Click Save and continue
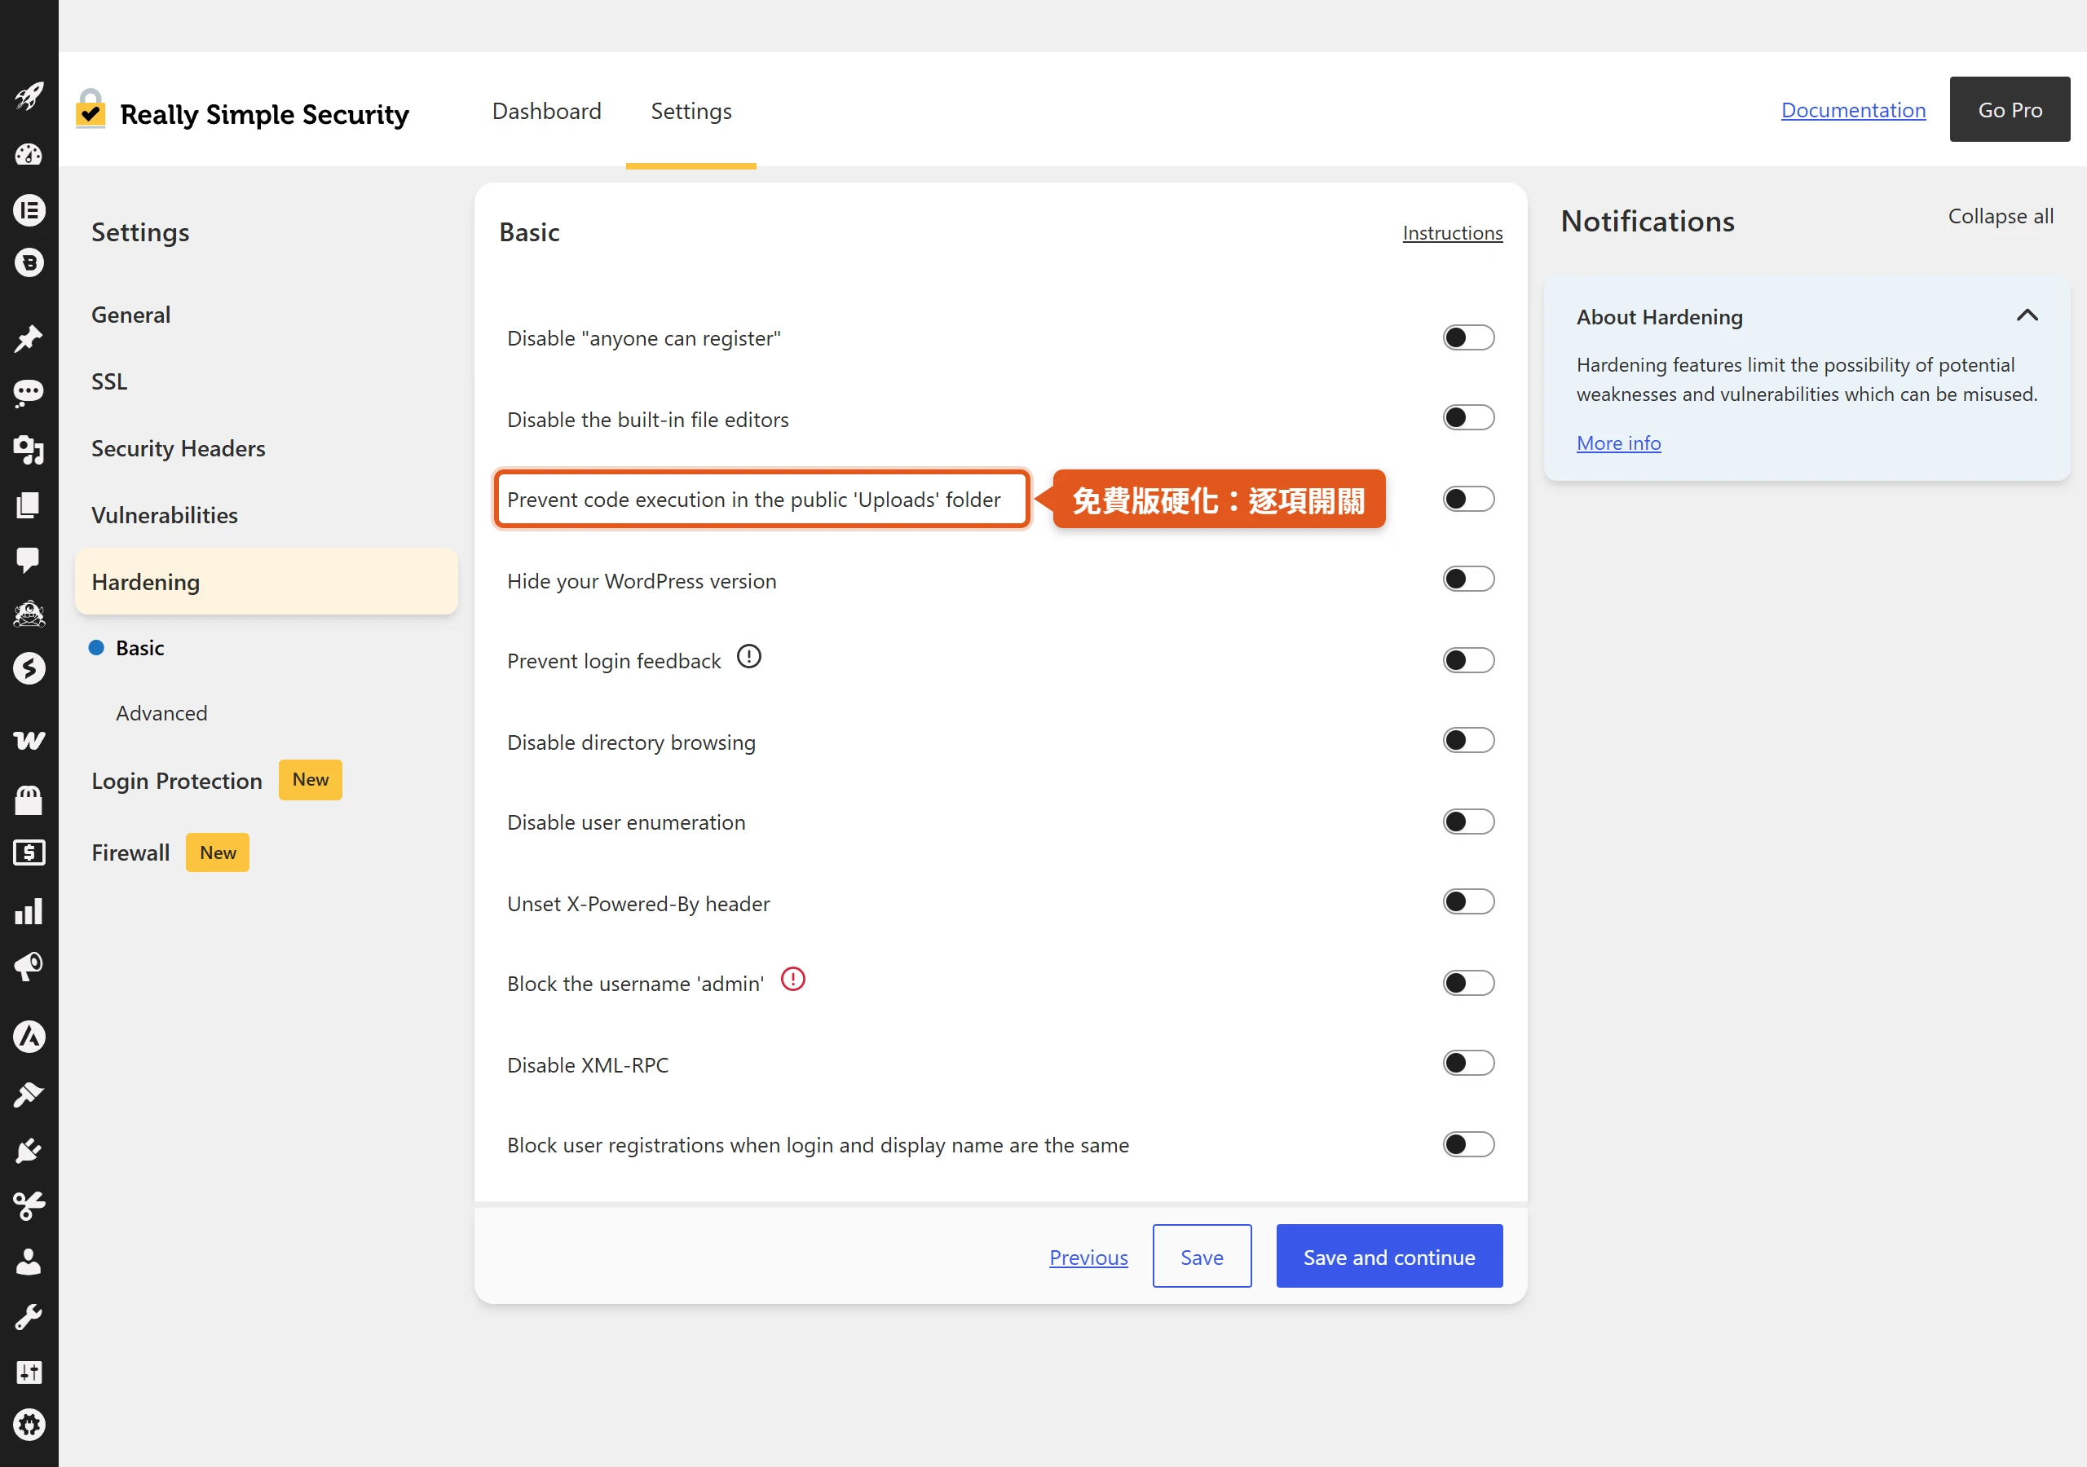The image size is (2087, 1467). (1389, 1256)
